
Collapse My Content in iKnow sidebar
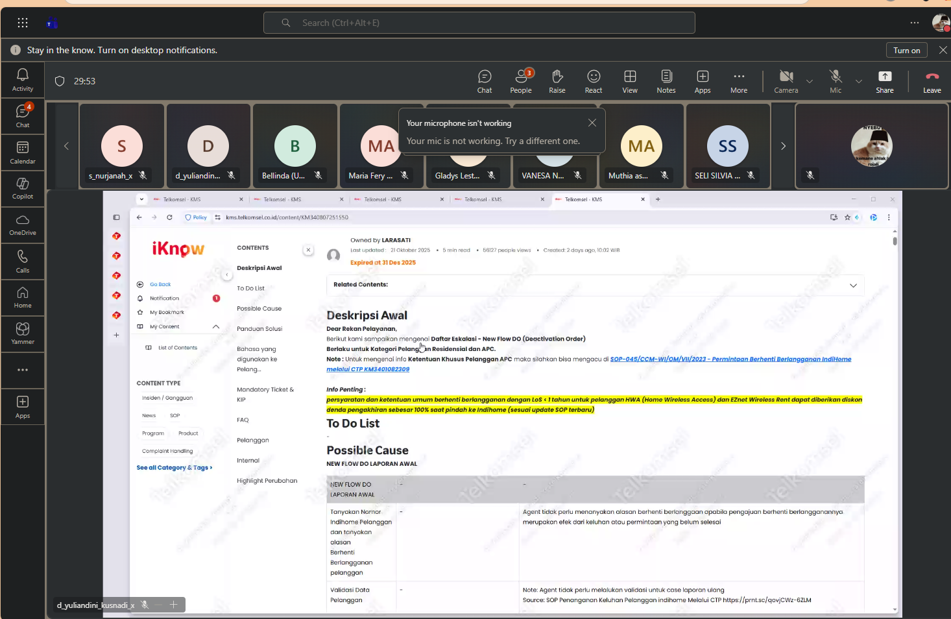coord(216,326)
